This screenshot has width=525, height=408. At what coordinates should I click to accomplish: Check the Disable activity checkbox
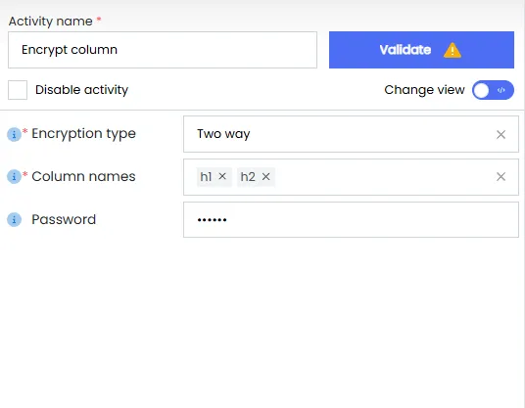(x=18, y=90)
